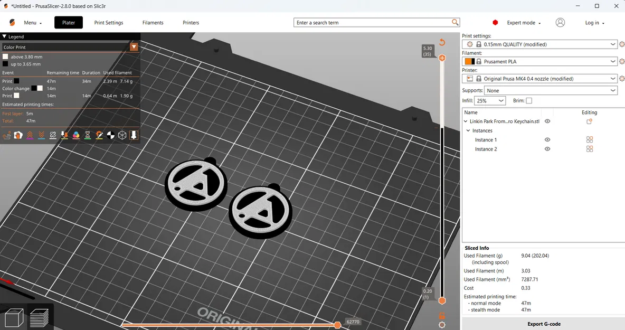Toggle tool changes icon in legend toolbar

[64, 136]
